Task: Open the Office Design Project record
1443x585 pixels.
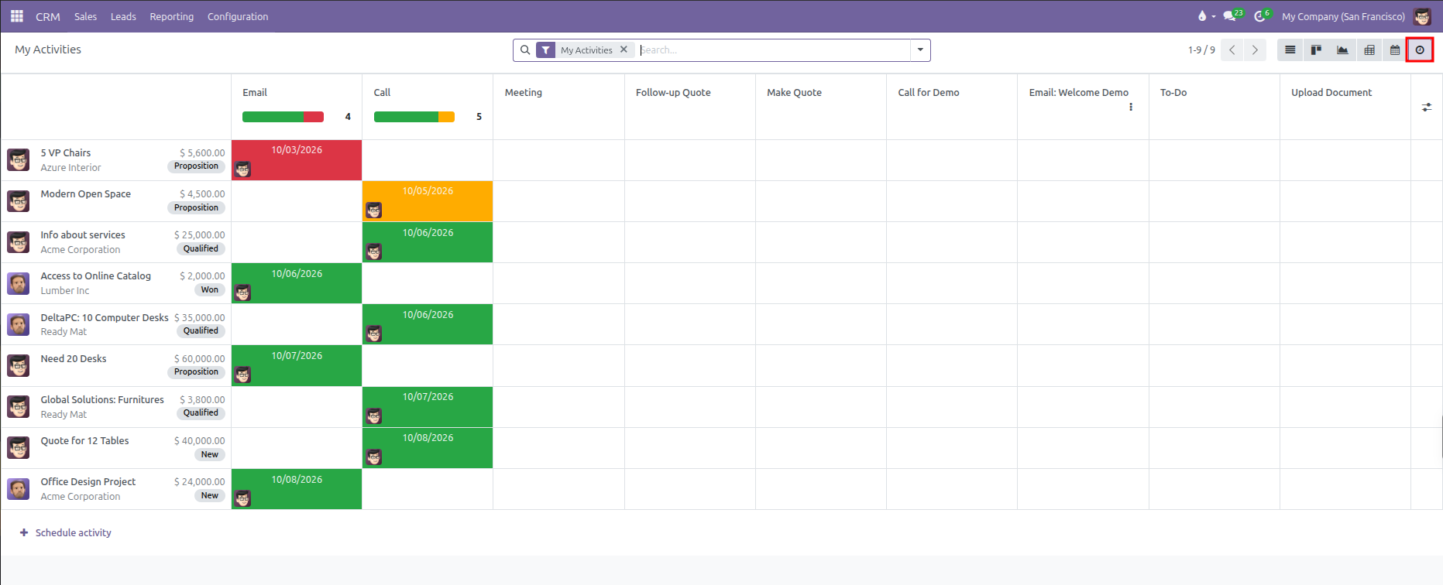Action: [88, 481]
